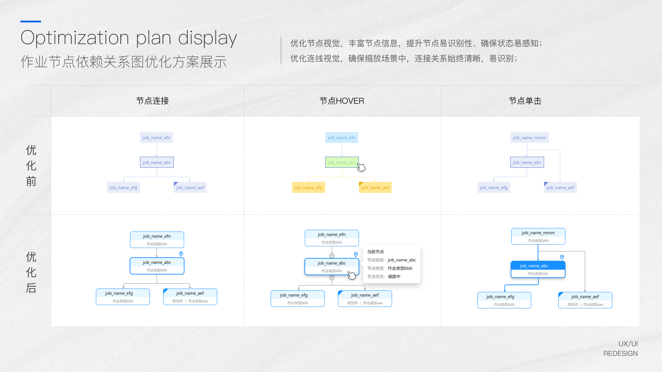Click corner flag on job_name_aef under 节点单击, top diagram

tap(546, 184)
